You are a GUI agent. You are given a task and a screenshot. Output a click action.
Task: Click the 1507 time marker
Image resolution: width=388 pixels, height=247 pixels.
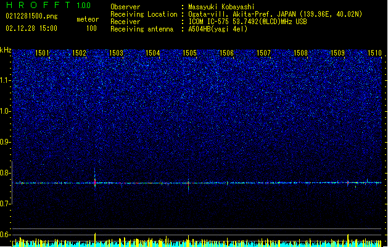click(263, 52)
